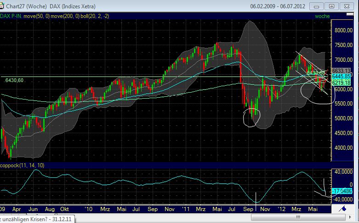This screenshot has height=223, width=359.
Task: Select the 'boll(20, 2, -2)' indicator label
Action: (x=95, y=16)
